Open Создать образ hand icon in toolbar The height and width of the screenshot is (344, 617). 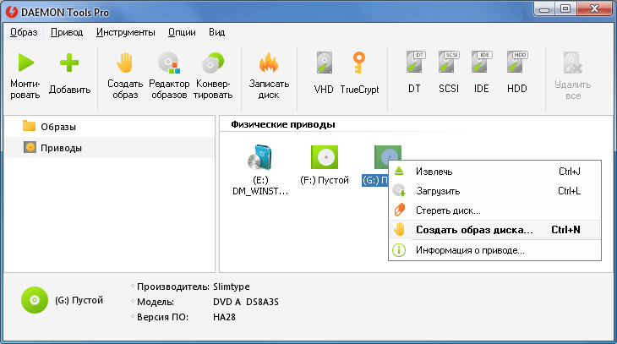(125, 64)
